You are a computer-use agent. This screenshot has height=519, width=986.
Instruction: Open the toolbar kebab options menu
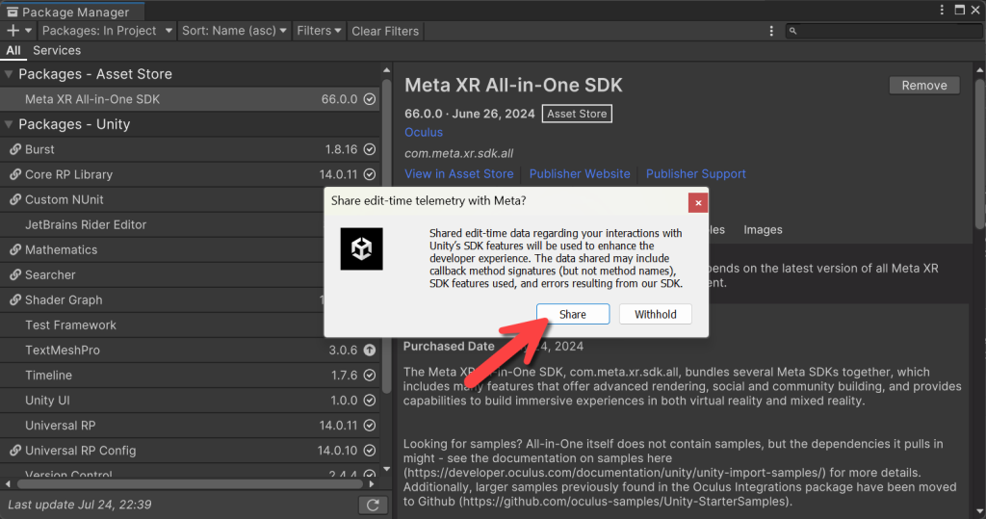pos(771,31)
